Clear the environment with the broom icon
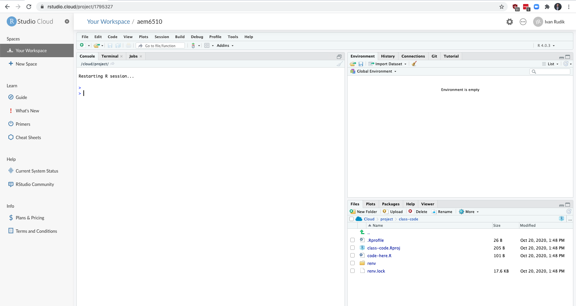This screenshot has width=576, height=306. [x=414, y=64]
